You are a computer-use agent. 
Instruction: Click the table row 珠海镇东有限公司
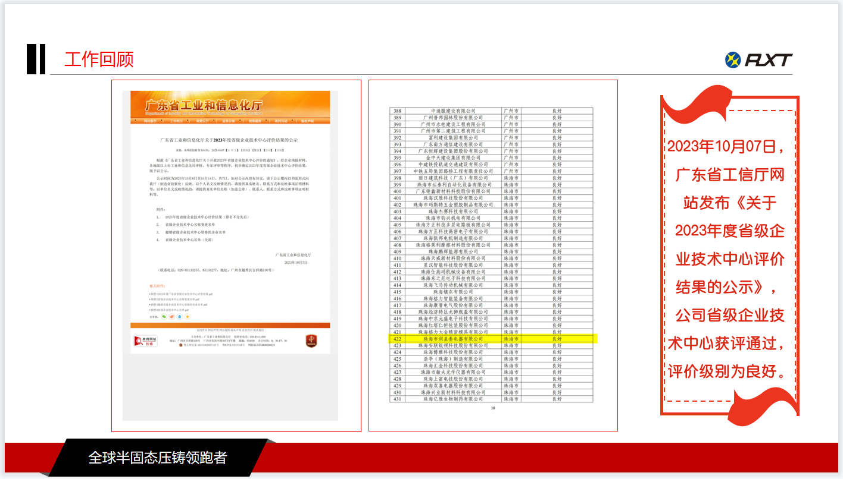[491, 292]
